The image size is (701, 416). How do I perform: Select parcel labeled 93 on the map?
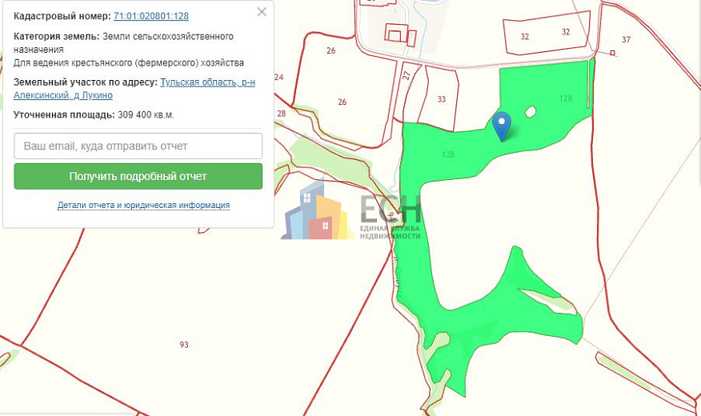pos(184,345)
